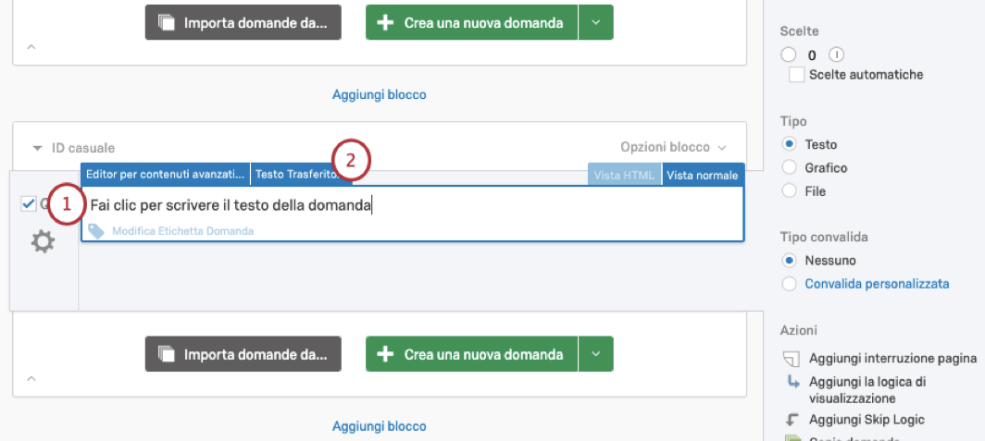Open the Editor per contenuti avanzati tab
Viewport: 985px width, 441px height.
[x=166, y=174]
